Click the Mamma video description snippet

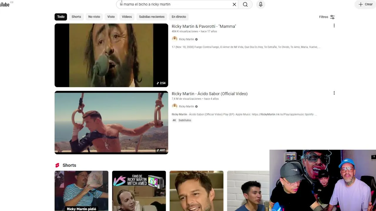tap(246, 47)
